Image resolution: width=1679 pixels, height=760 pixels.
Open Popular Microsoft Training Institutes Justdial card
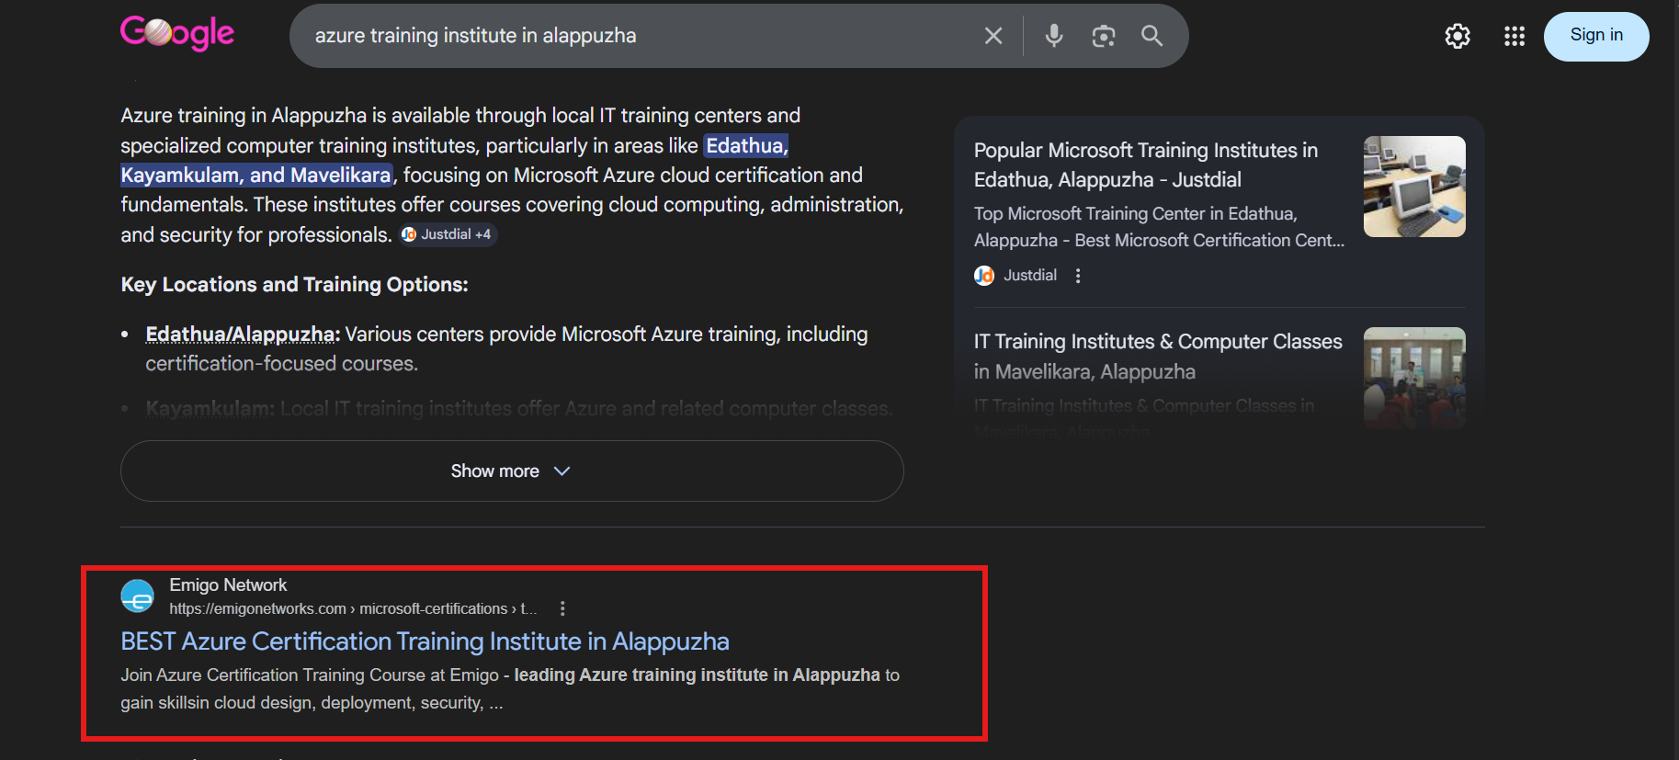click(1145, 164)
